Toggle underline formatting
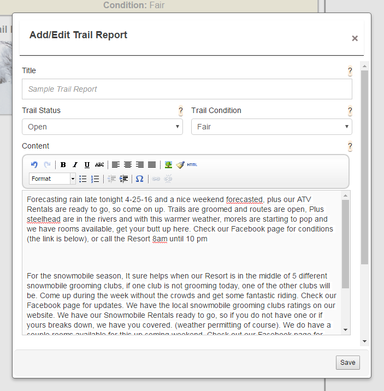Viewport: 384px width, 391px height. click(x=87, y=164)
